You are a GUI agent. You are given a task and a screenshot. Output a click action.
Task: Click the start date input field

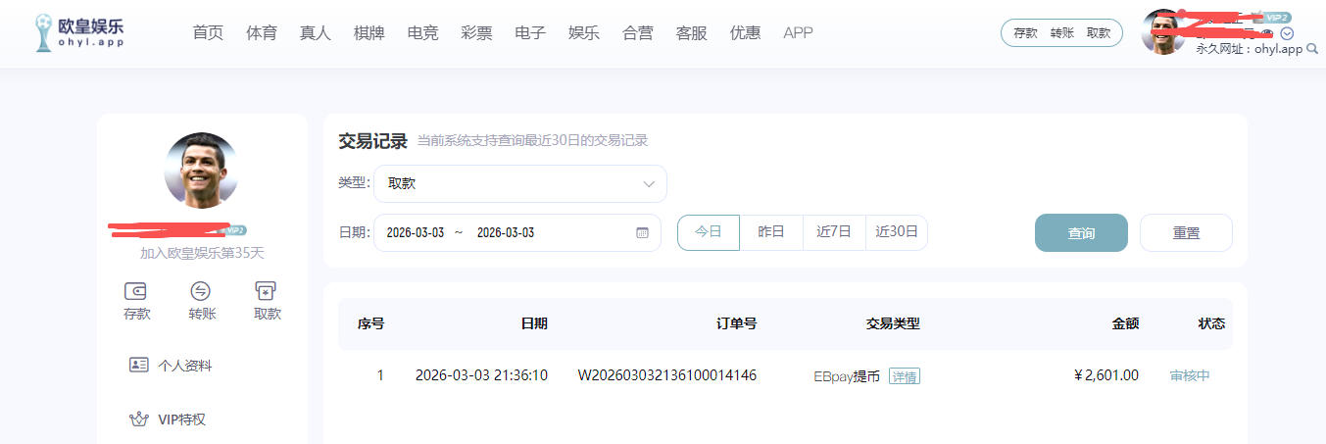pyautogui.click(x=416, y=233)
